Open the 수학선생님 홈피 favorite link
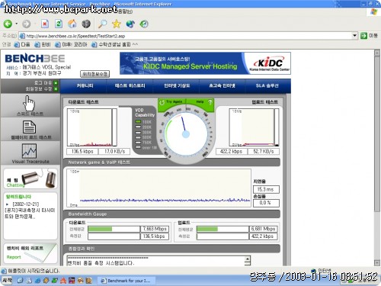The height and width of the screenshot is (286, 381). pos(114,44)
